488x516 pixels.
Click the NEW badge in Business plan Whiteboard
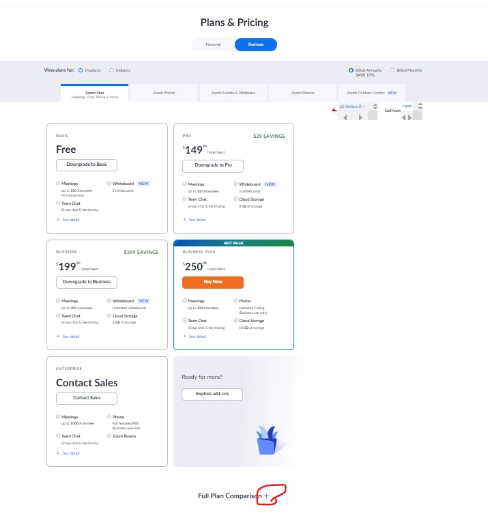click(143, 301)
